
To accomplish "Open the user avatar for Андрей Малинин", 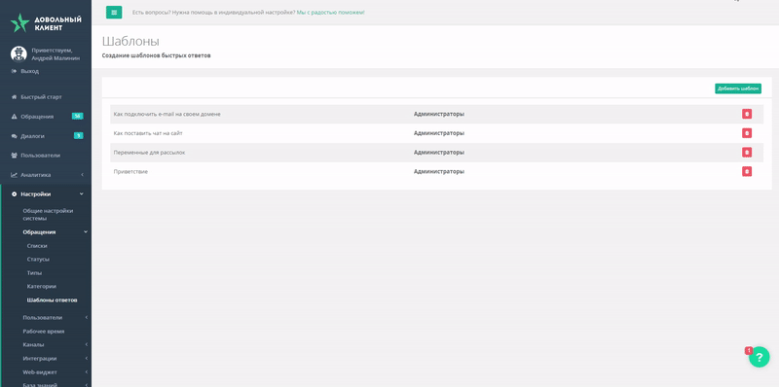I will (x=19, y=53).
